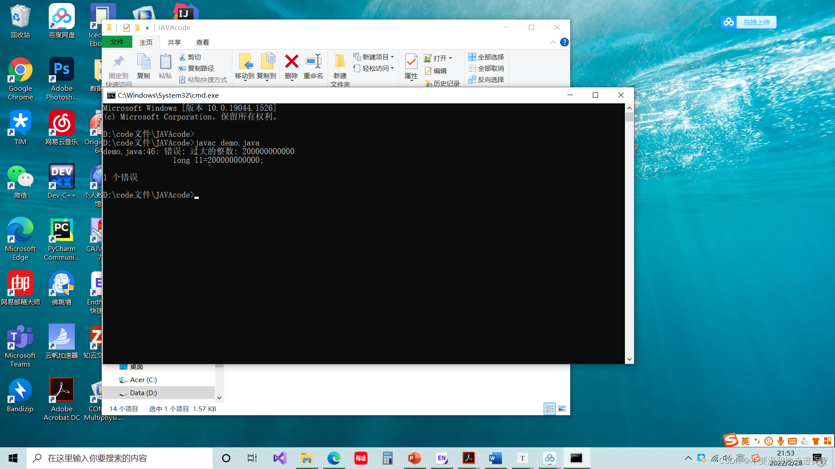This screenshot has width=835, height=469.
Task: Select Bandizip desktop icon
Action: [x=20, y=395]
